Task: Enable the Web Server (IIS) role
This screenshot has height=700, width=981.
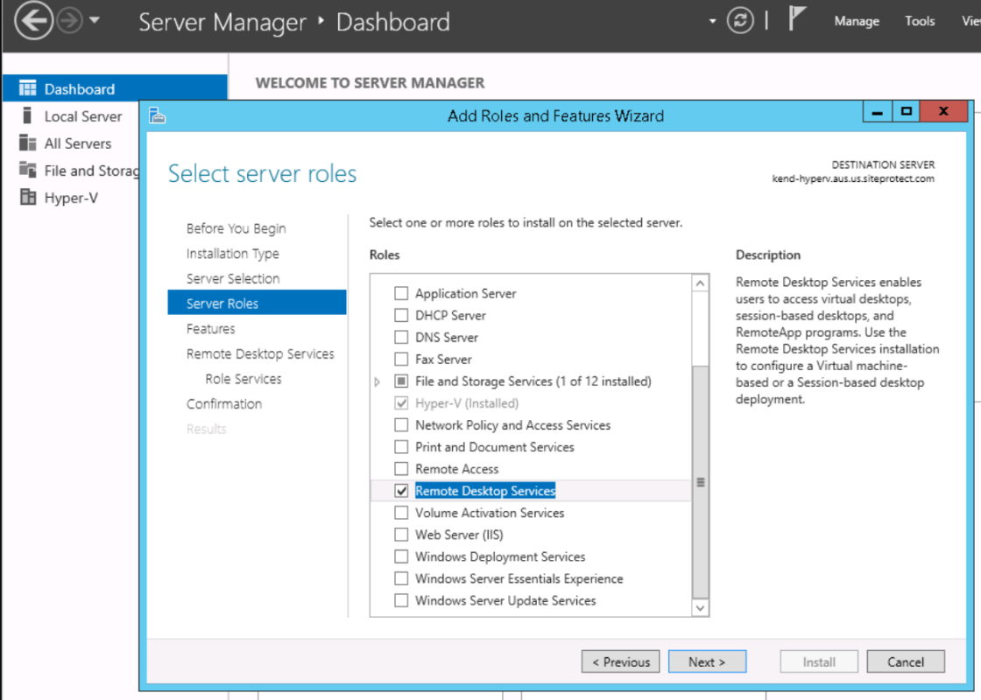Action: tap(401, 535)
